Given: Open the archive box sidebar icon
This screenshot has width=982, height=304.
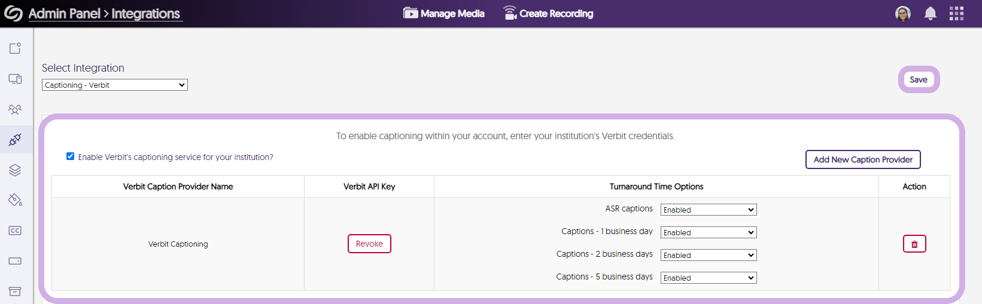Looking at the screenshot, I should 15,291.
